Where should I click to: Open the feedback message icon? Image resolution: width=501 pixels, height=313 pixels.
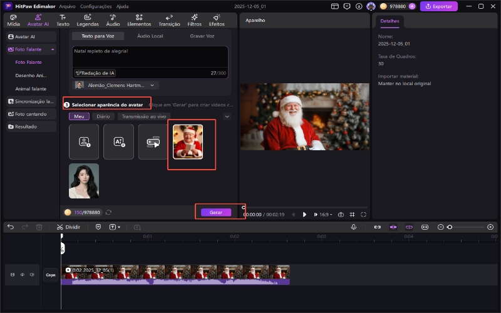[347, 6]
